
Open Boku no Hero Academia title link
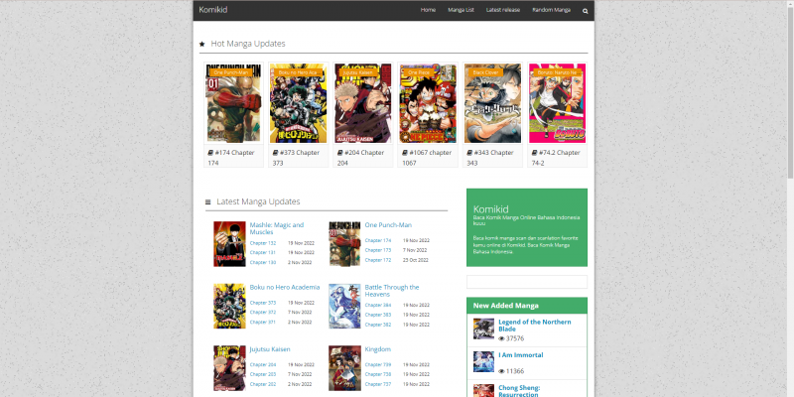pos(285,287)
